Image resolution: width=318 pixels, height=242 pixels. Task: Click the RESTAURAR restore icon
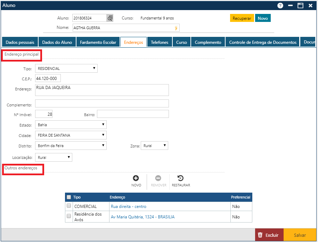click(180, 178)
